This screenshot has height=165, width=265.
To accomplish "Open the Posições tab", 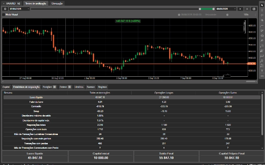I will (x=49, y=87).
